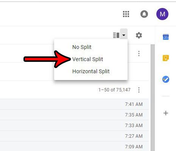
Task: Open the email received at 7:35 AM
Action: [74, 115]
